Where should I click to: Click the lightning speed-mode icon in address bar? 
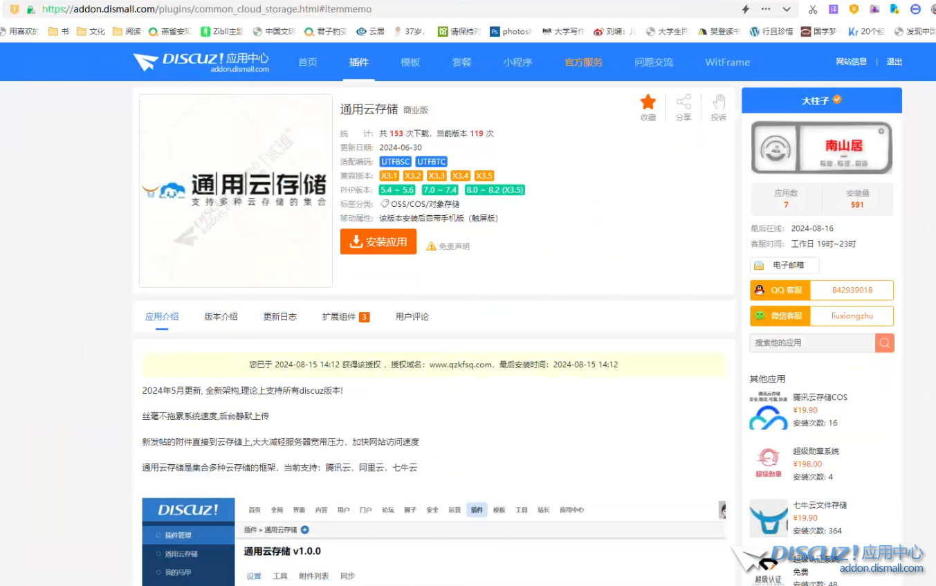[746, 9]
